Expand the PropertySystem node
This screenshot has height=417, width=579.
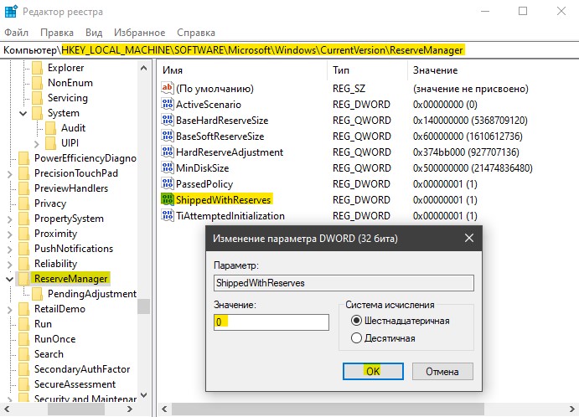pos(10,219)
